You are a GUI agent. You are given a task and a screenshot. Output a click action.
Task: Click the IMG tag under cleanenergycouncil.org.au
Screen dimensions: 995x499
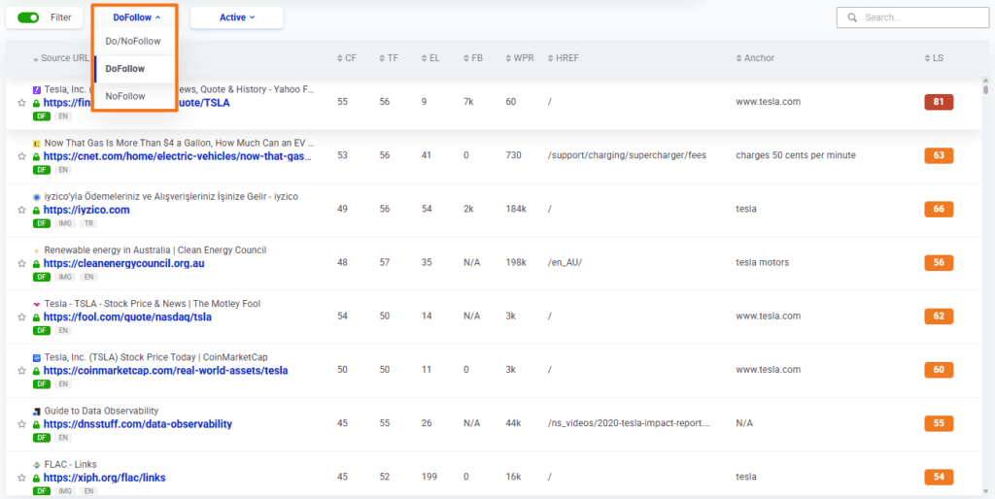65,277
